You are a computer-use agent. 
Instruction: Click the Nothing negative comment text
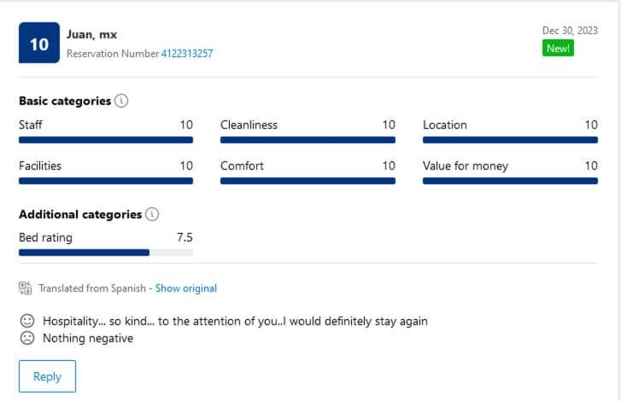tap(88, 339)
